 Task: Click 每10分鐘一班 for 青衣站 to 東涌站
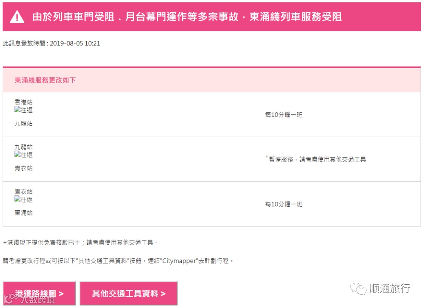[x=284, y=204]
